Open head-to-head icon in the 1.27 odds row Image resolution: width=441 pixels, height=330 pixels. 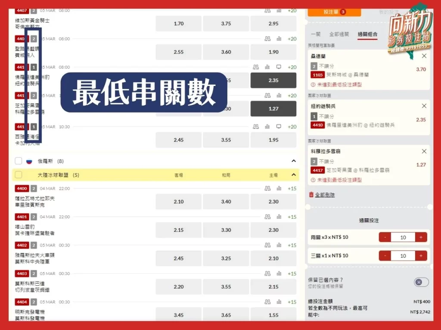[x=267, y=95]
